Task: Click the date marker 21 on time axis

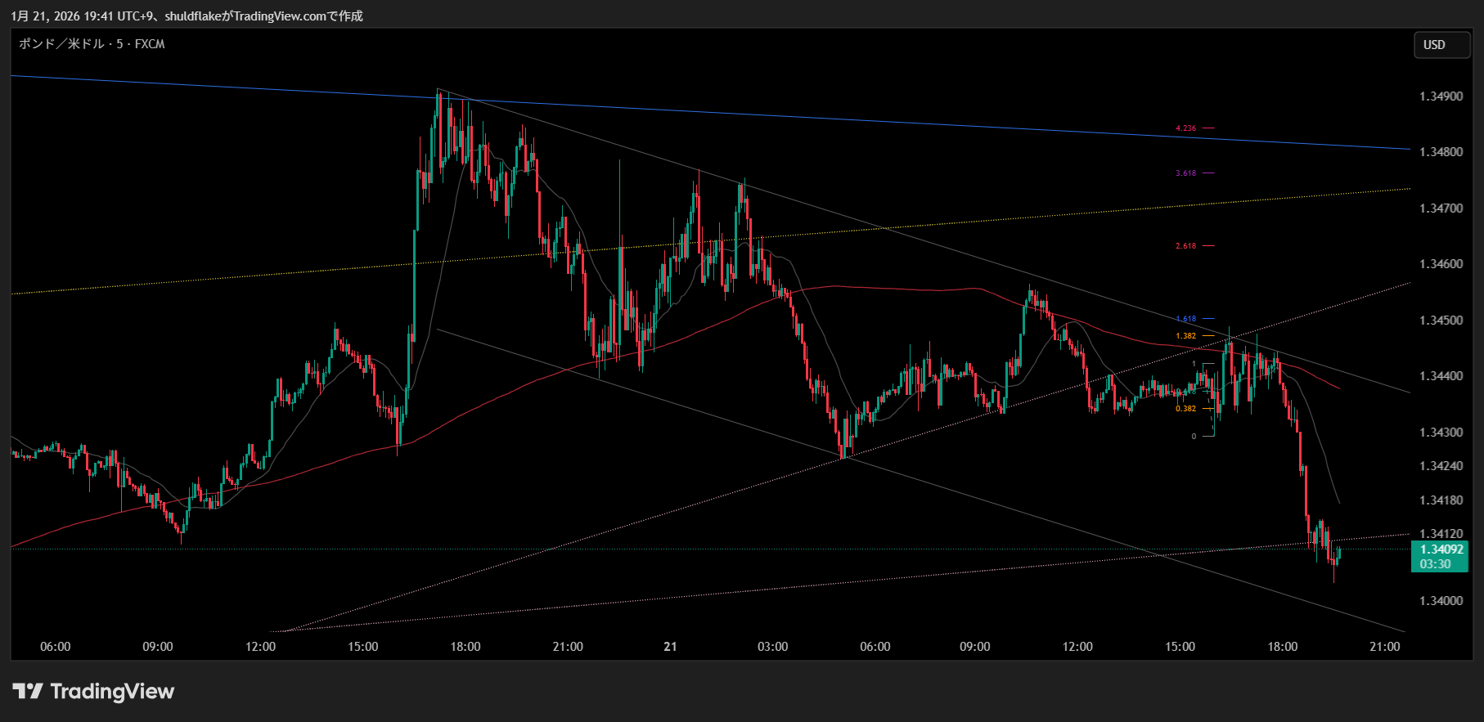Action: (x=670, y=647)
